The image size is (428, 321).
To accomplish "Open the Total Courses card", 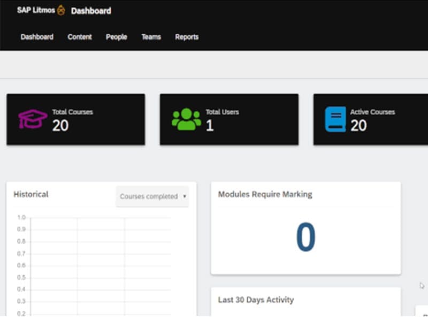I will 76,119.
